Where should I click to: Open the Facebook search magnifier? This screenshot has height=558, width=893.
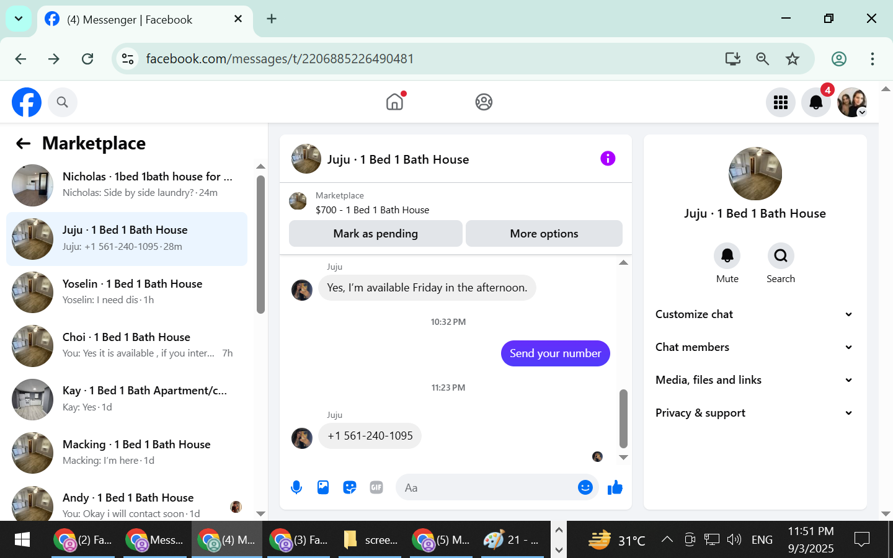click(x=62, y=102)
